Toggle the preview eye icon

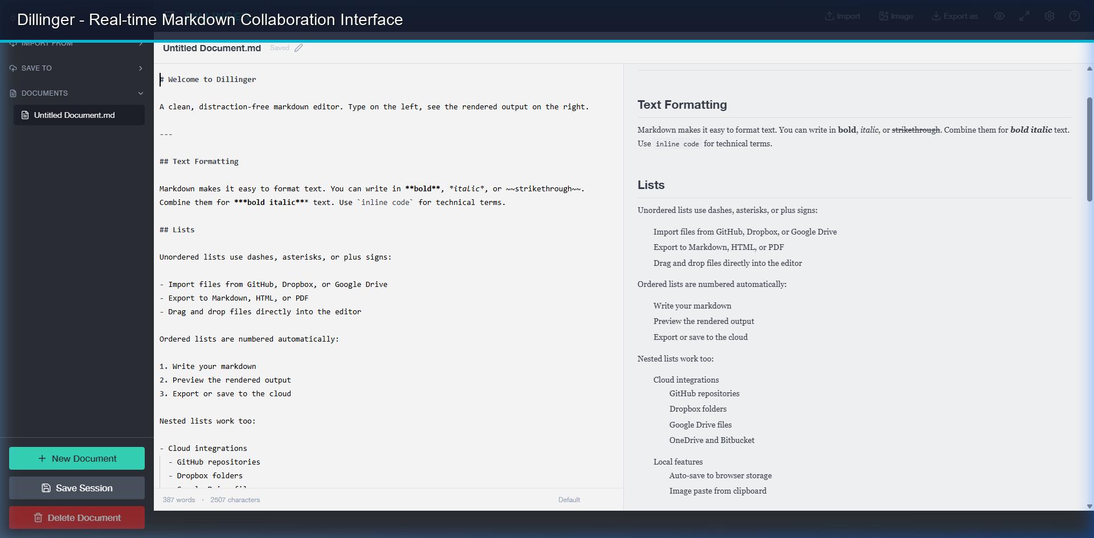999,16
